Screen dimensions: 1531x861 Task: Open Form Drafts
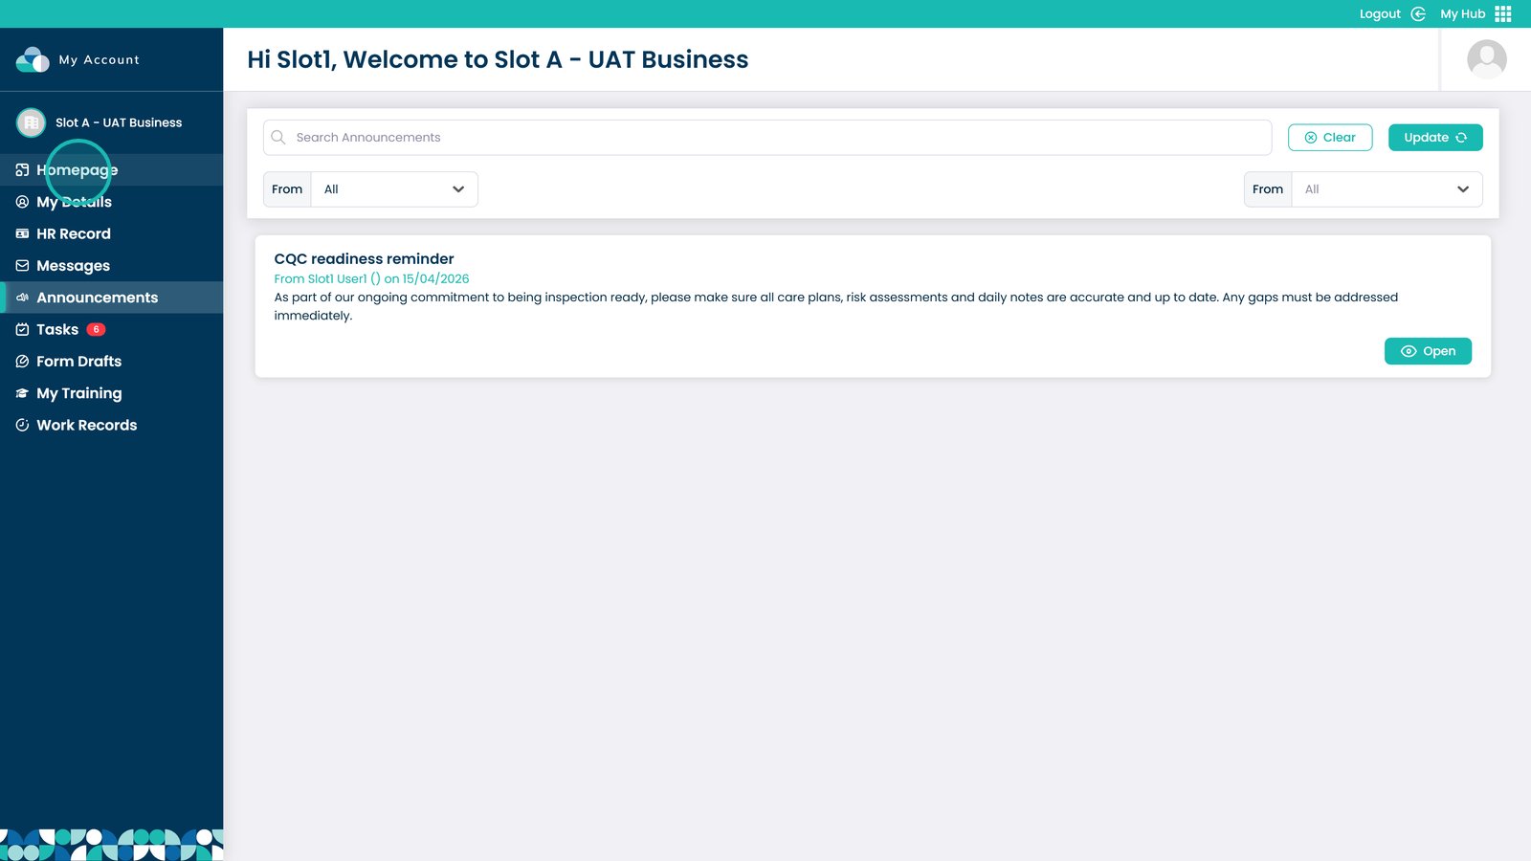click(111, 362)
